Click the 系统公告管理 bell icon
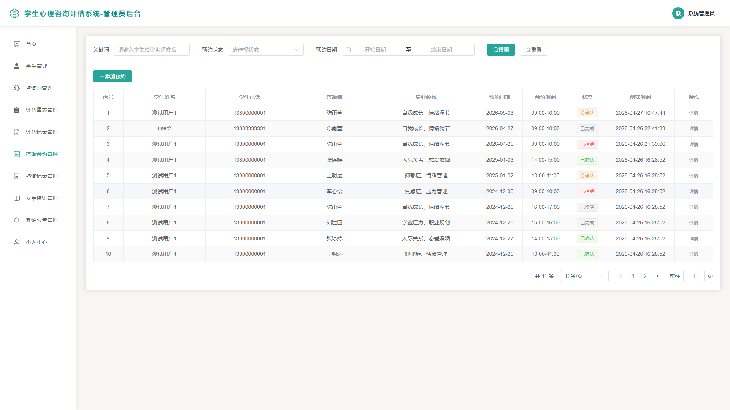Screen dimensions: 730x410 pyautogui.click(x=17, y=220)
